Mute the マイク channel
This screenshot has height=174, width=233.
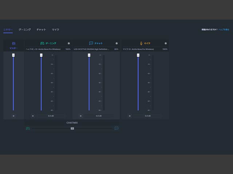click(x=130, y=116)
